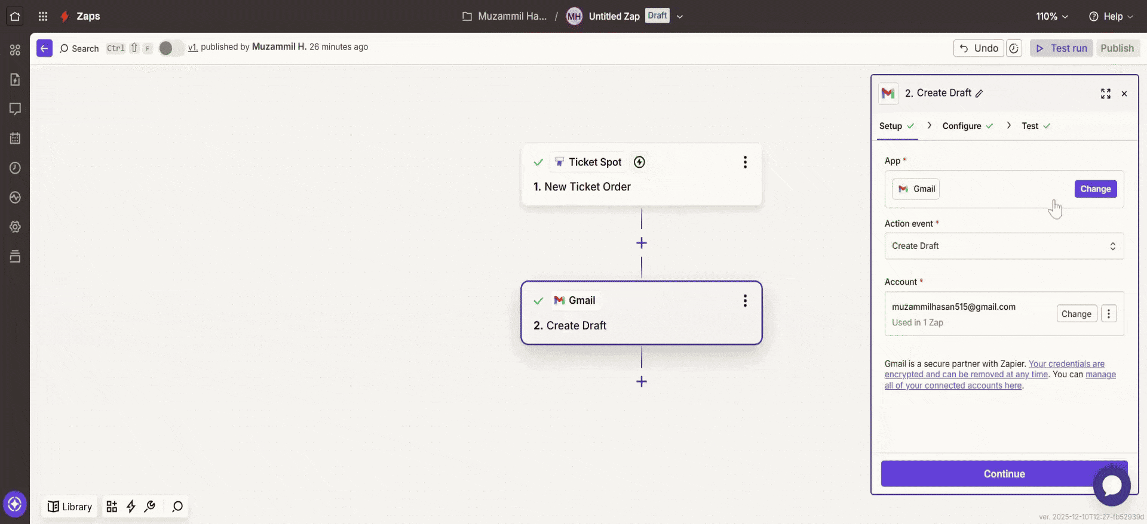Open the Action event Create Draft dropdown
1147x524 pixels.
tap(1004, 246)
